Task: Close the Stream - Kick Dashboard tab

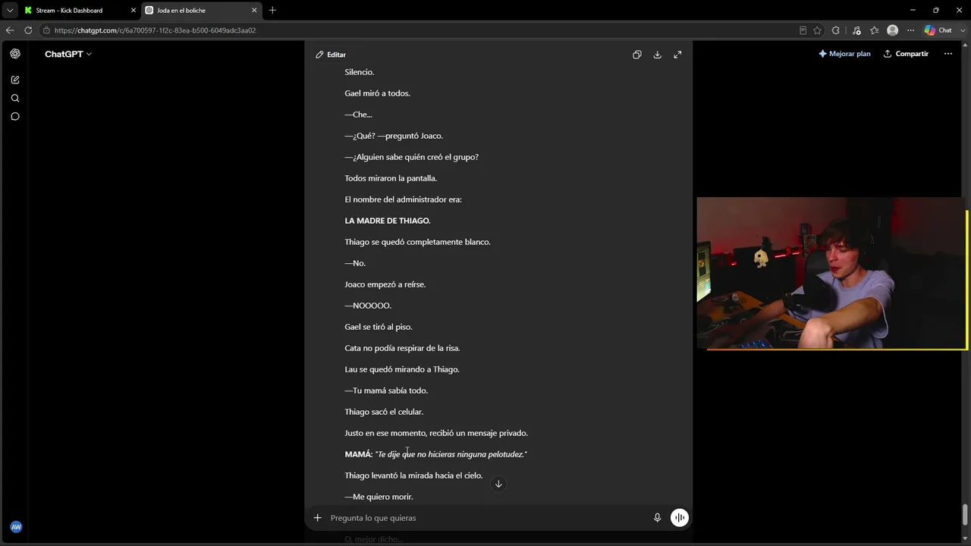Action: coord(134,11)
